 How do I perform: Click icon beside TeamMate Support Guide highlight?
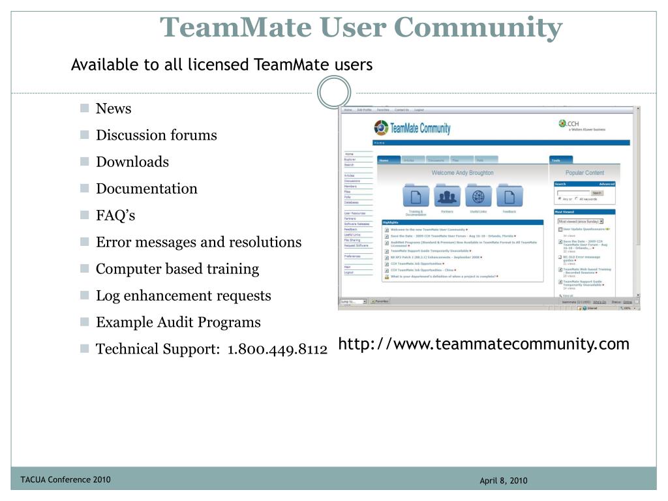(387, 251)
